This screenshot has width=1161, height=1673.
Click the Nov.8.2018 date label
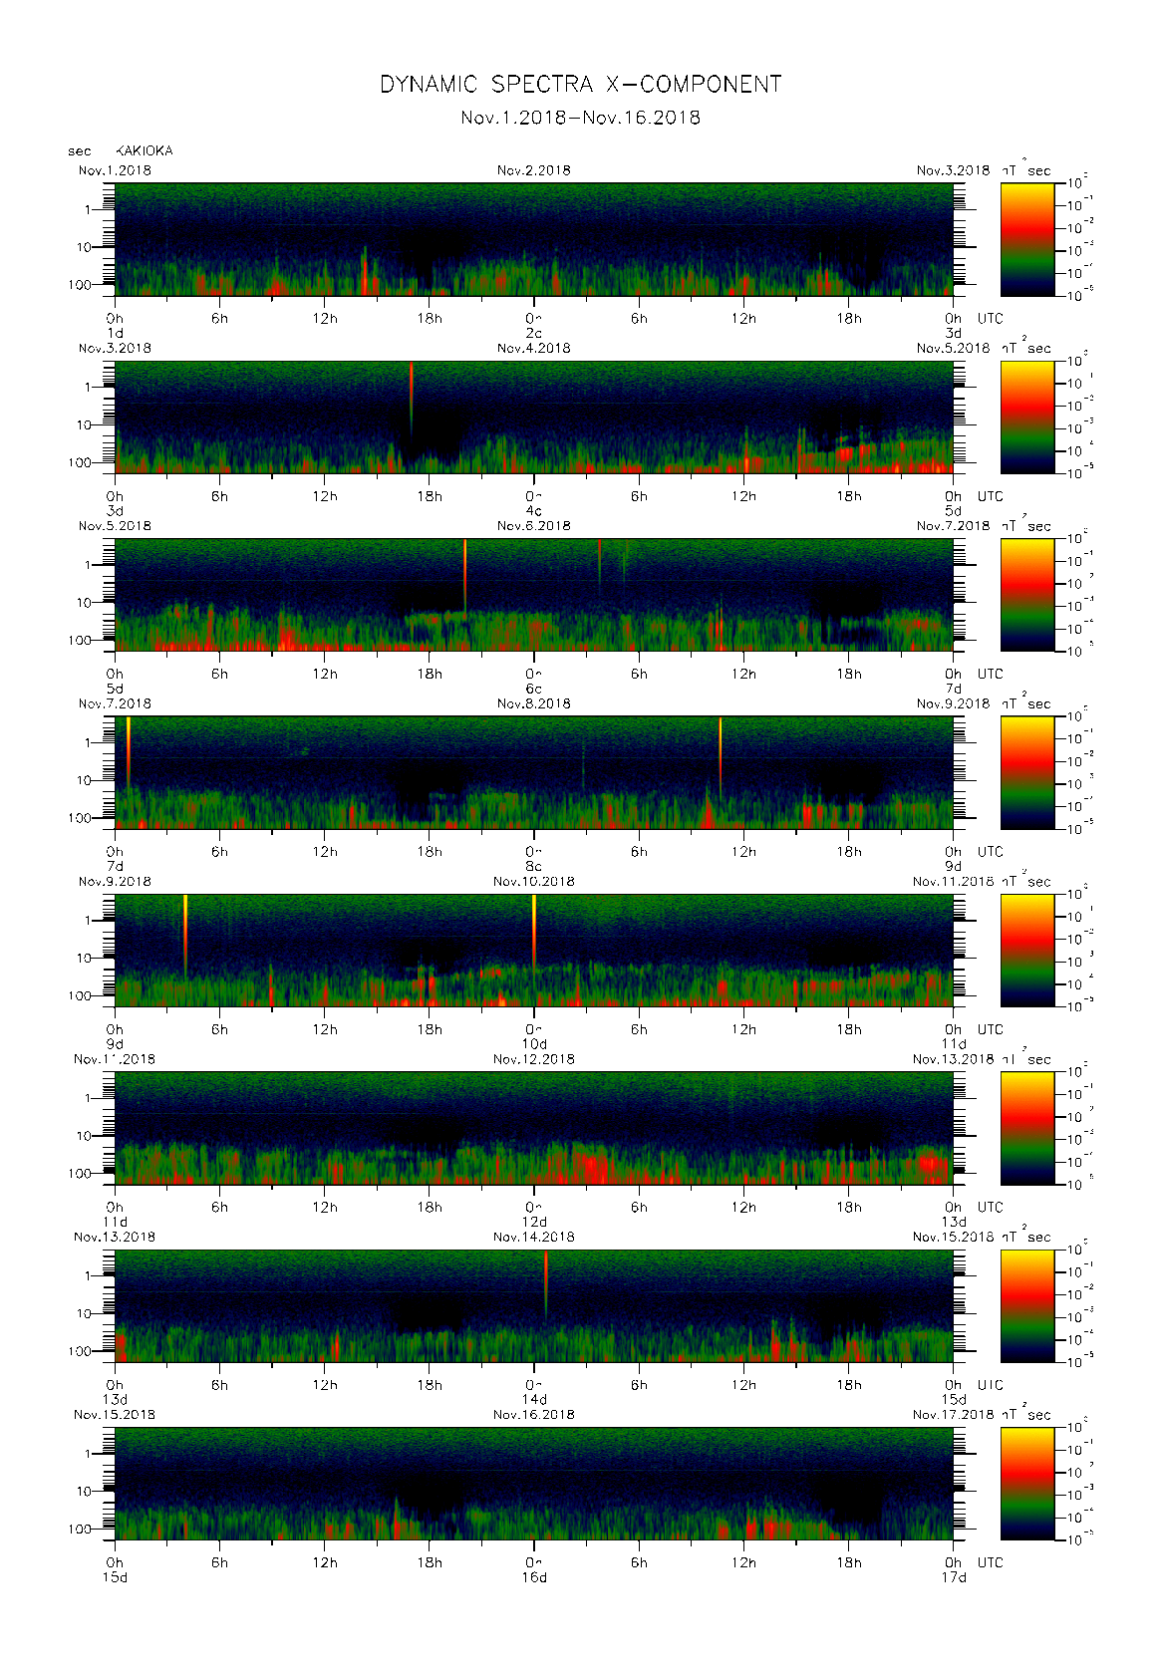[x=534, y=703]
